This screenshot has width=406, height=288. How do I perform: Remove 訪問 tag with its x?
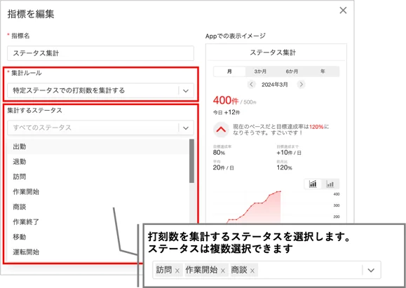pyautogui.click(x=177, y=270)
